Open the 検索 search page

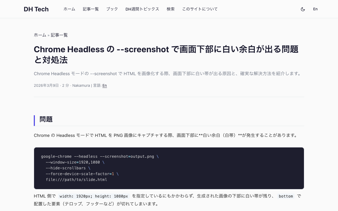(171, 9)
